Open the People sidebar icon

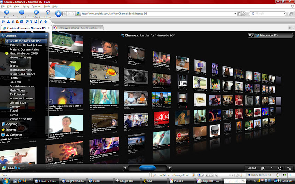(9, 22)
